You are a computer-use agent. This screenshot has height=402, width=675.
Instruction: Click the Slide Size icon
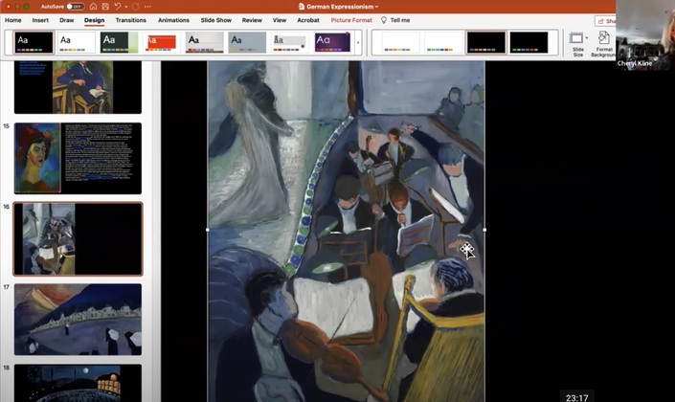pos(576,38)
